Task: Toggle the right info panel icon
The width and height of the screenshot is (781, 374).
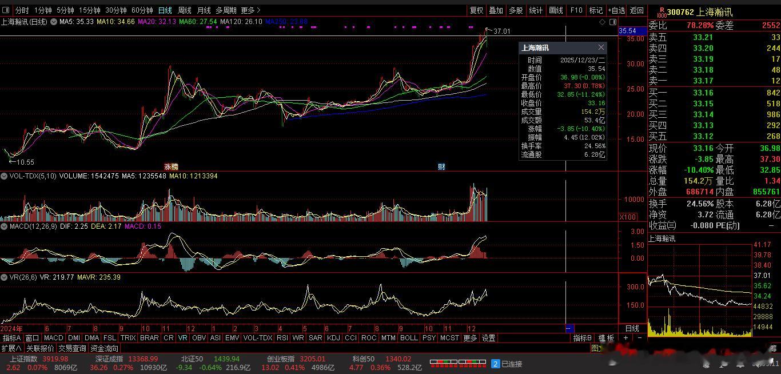Action: coord(613,22)
